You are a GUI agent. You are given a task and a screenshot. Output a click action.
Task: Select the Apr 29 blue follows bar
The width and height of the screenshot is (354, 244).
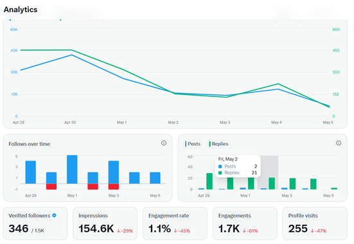tap(30, 172)
